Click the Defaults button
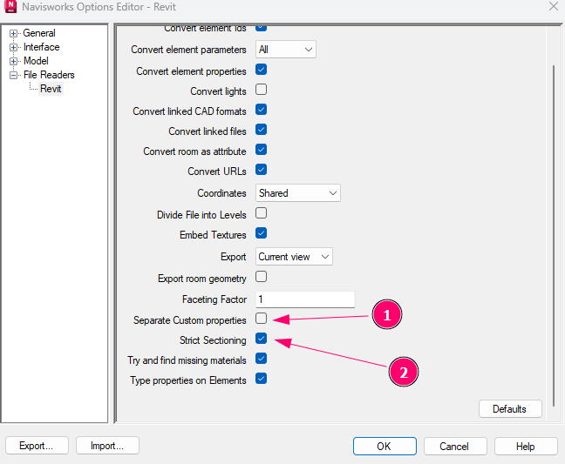565x464 pixels. click(509, 408)
